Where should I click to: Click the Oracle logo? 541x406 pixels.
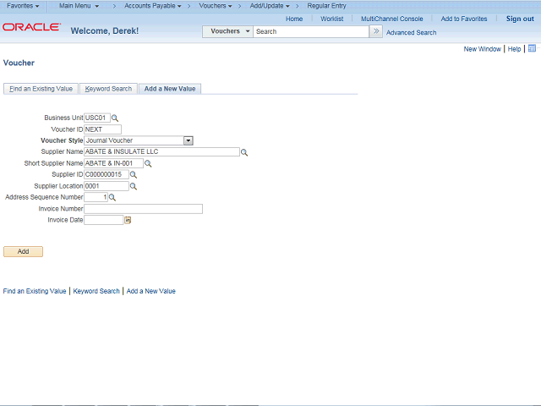(x=32, y=27)
